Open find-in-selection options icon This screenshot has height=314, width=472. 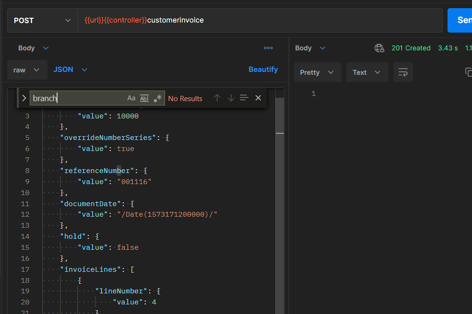point(244,98)
